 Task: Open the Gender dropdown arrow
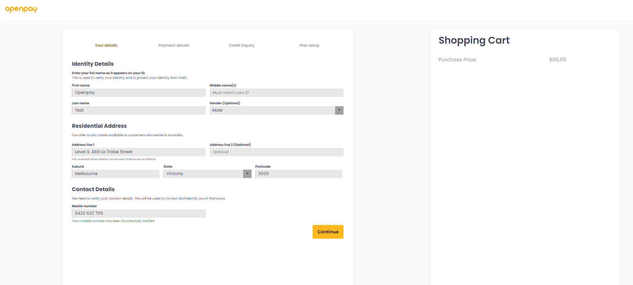pos(339,110)
